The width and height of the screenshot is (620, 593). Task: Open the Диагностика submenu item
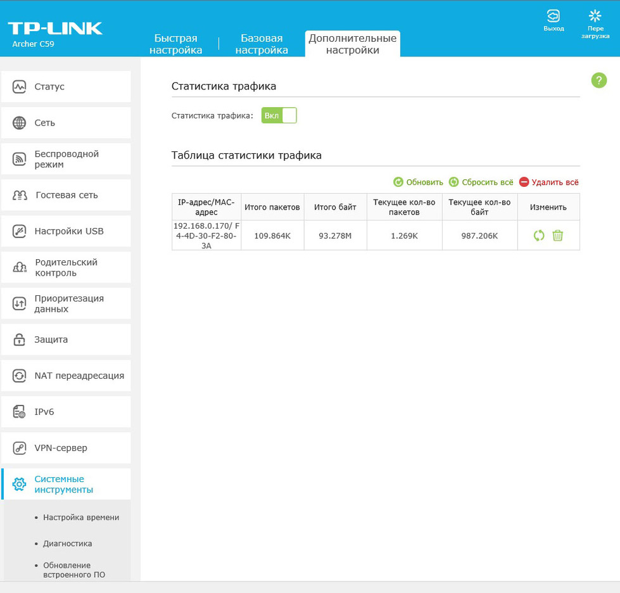(67, 544)
